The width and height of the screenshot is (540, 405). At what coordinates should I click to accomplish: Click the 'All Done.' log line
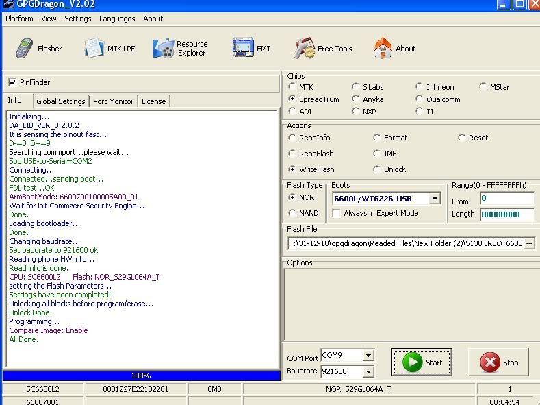23,339
